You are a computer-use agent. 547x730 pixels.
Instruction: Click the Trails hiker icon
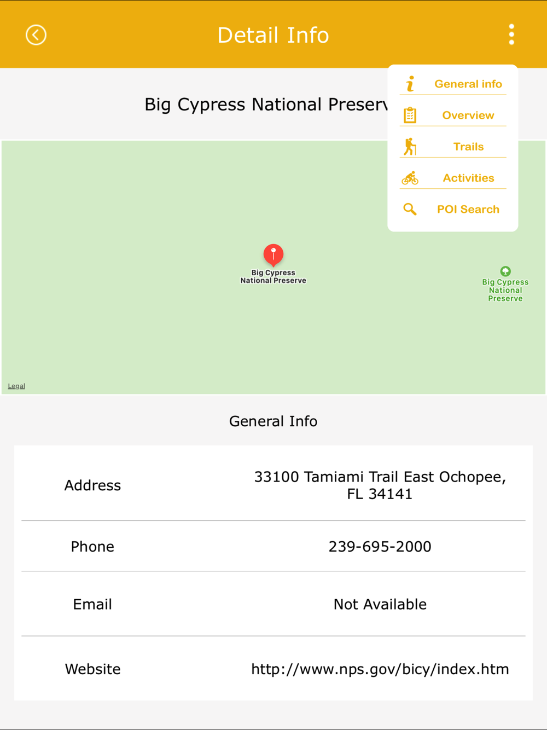pyautogui.click(x=410, y=147)
